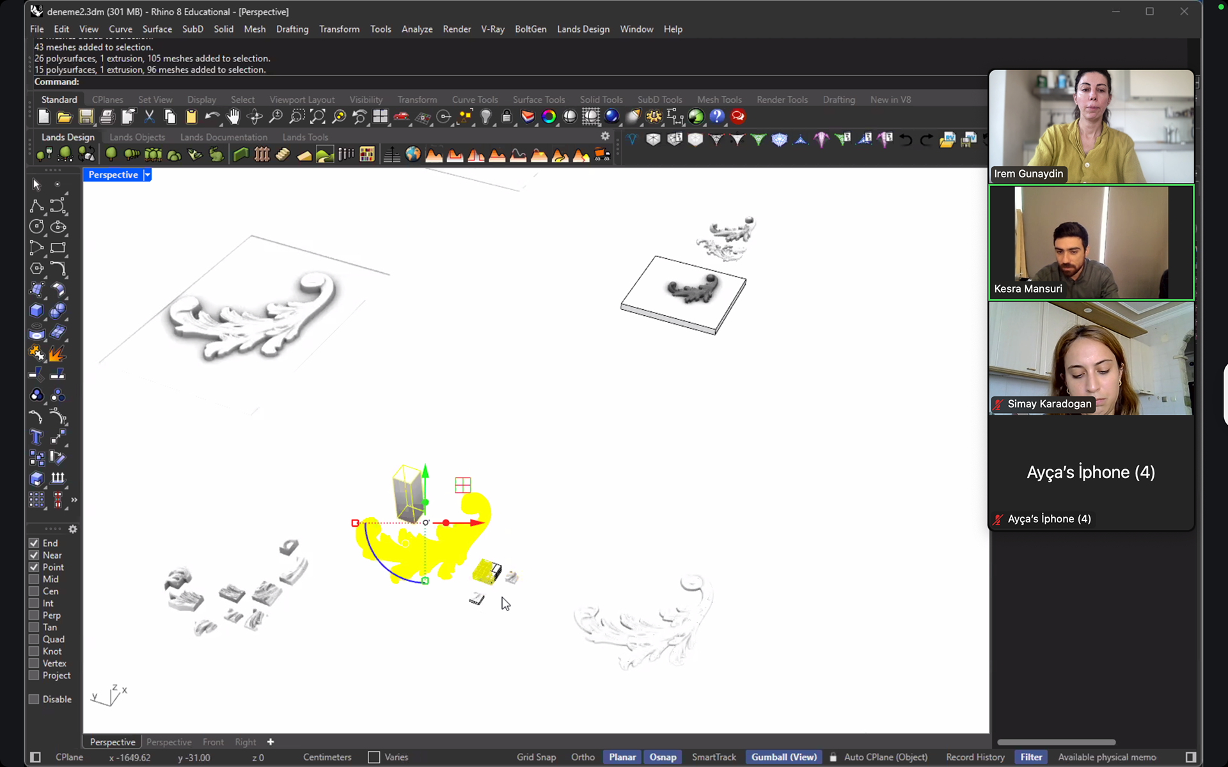Screen dimensions: 1228x767
Task: Enable the Int osnap checkbox
Action: tap(34, 603)
